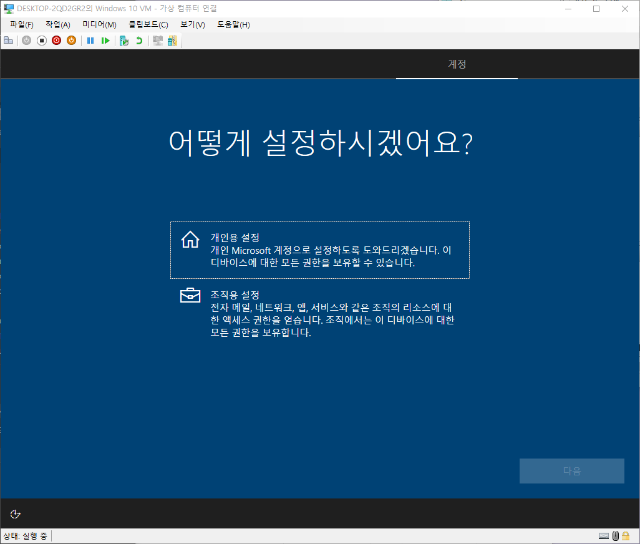Click the 다음 button
640x544 pixels.
click(571, 470)
